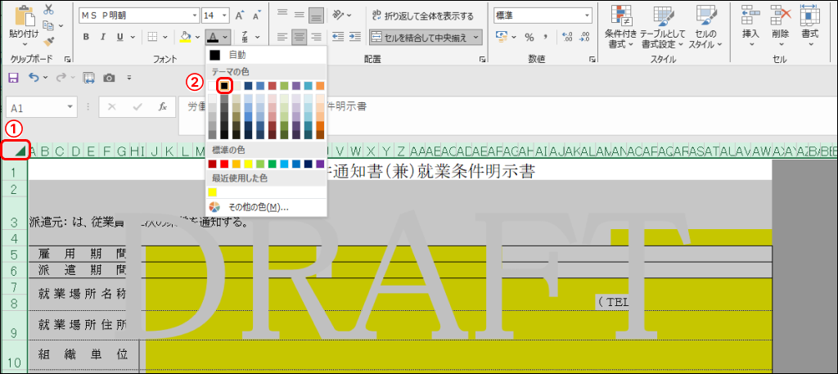Apply comma style number format

(x=546, y=37)
